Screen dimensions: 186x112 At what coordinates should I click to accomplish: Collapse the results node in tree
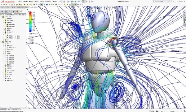click(x=1, y=42)
